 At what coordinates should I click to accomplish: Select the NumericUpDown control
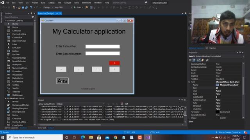[x=20, y=68]
